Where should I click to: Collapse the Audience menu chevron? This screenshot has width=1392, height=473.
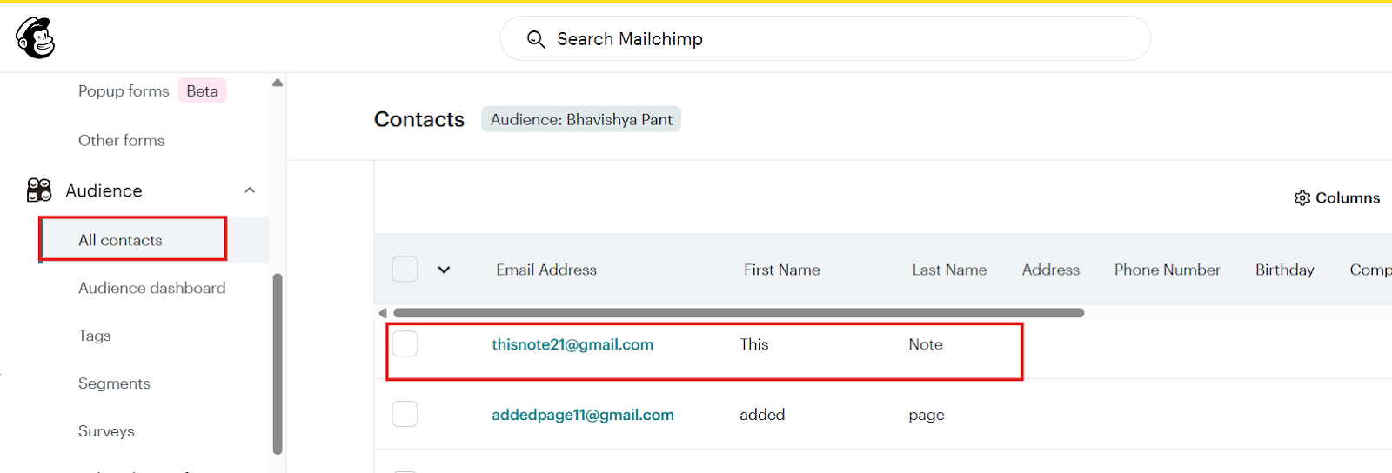tap(250, 190)
